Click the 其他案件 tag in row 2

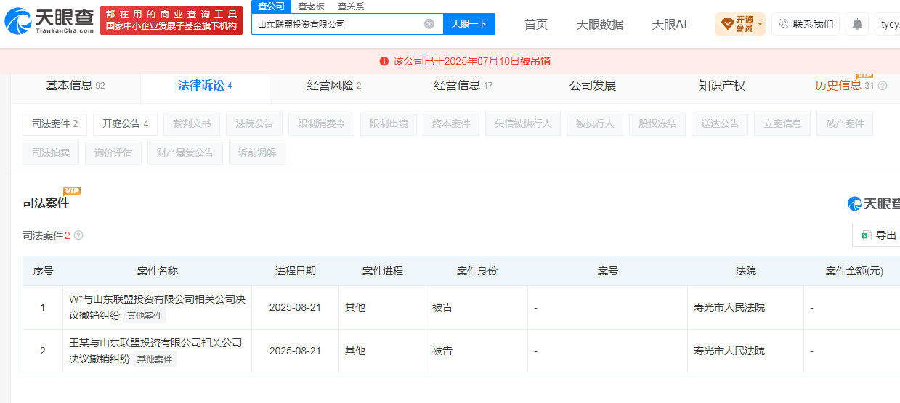(x=155, y=359)
